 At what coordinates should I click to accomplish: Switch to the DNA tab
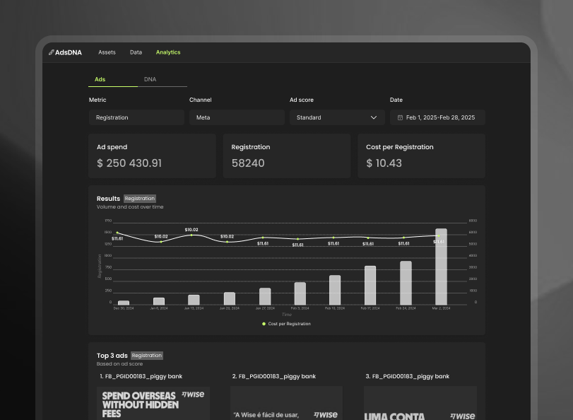point(163,79)
